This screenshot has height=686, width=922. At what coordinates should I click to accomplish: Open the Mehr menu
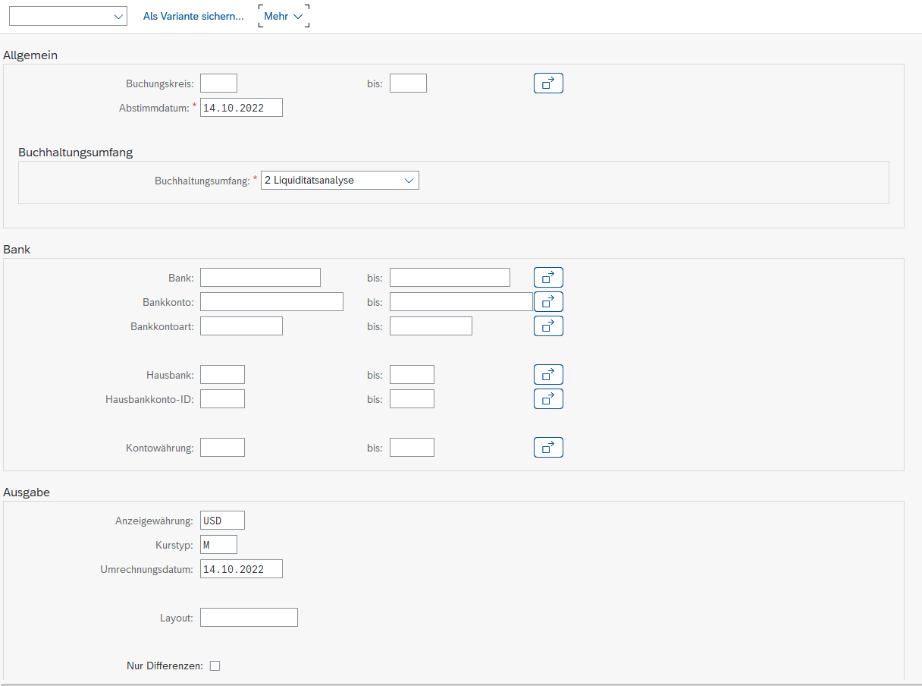pyautogui.click(x=284, y=16)
